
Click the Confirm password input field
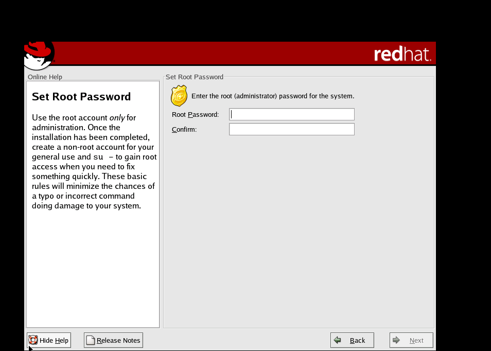(x=291, y=129)
